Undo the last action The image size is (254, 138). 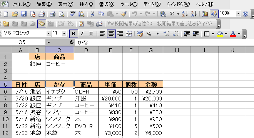point(134,14)
